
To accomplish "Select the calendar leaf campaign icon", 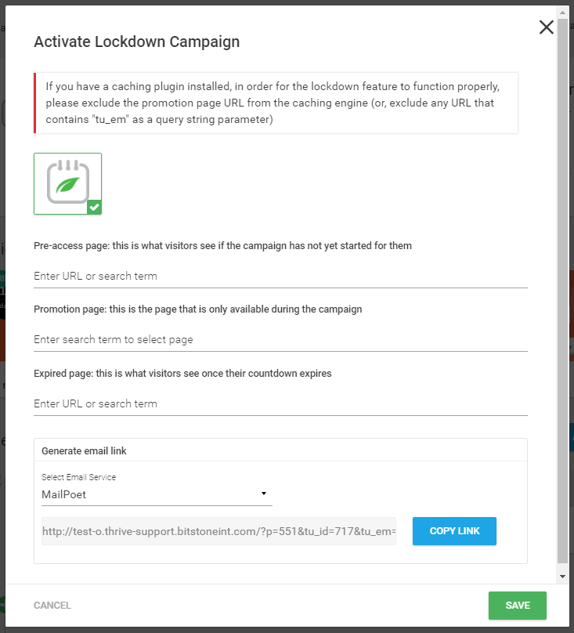I will click(68, 183).
